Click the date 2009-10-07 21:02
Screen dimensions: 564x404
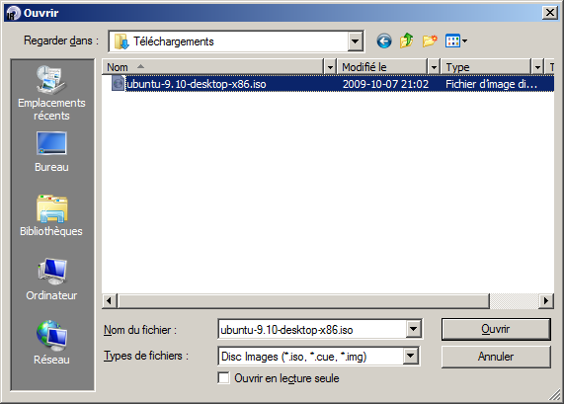pos(385,84)
